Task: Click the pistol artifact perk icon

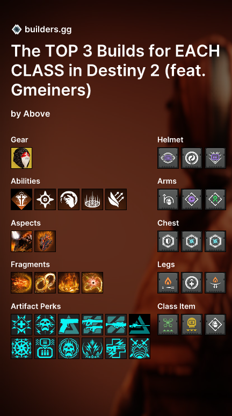Action: [69, 325]
